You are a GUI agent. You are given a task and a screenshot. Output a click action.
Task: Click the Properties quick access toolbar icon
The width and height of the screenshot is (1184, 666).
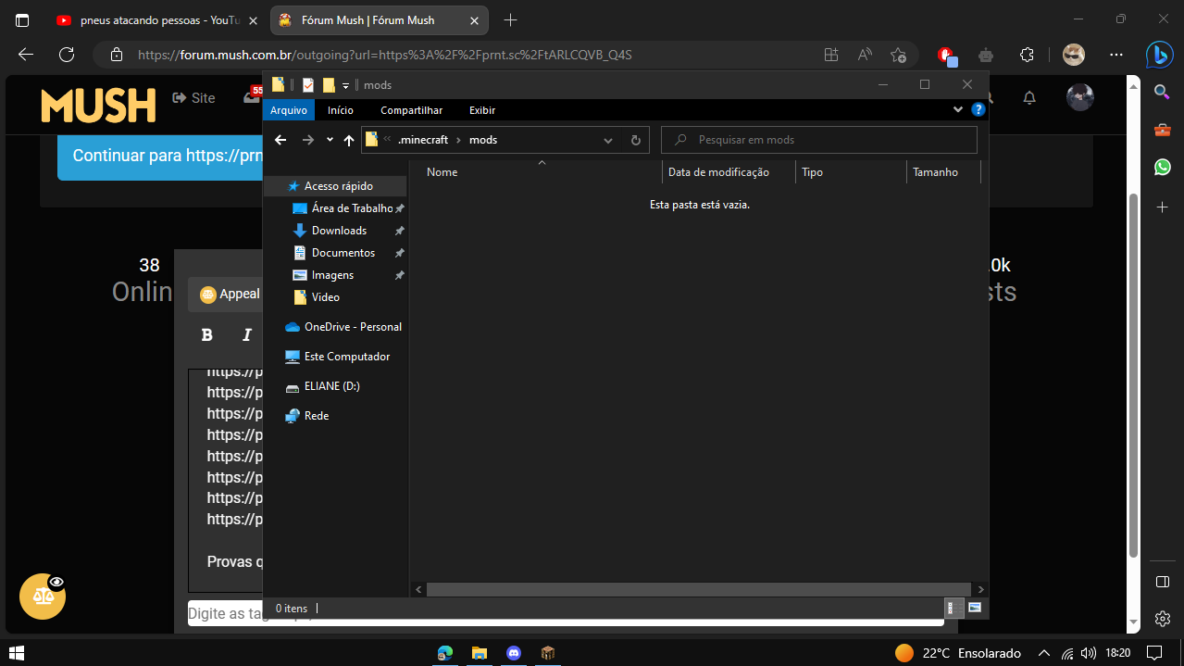[x=307, y=84]
